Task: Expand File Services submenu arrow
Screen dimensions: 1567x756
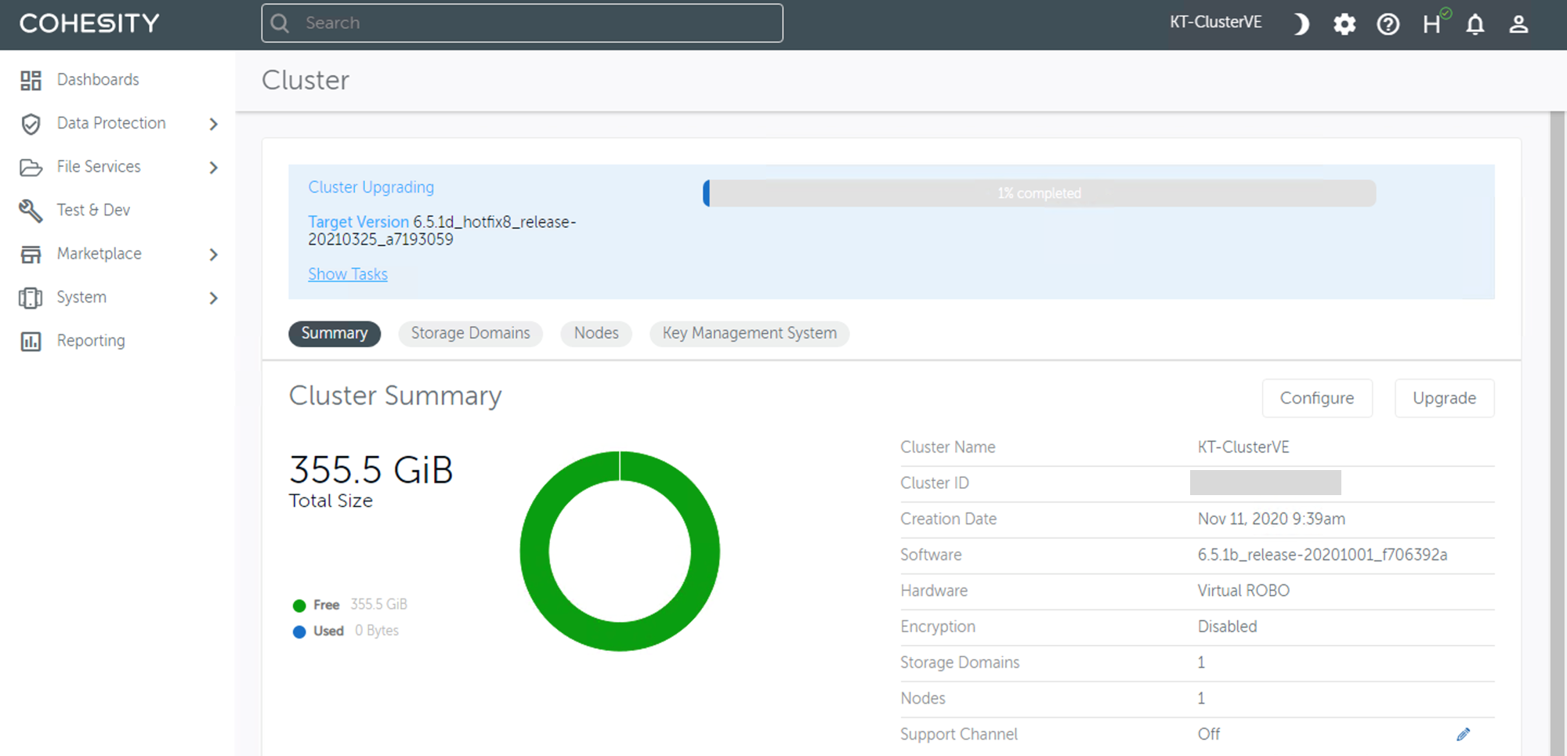Action: tap(213, 167)
